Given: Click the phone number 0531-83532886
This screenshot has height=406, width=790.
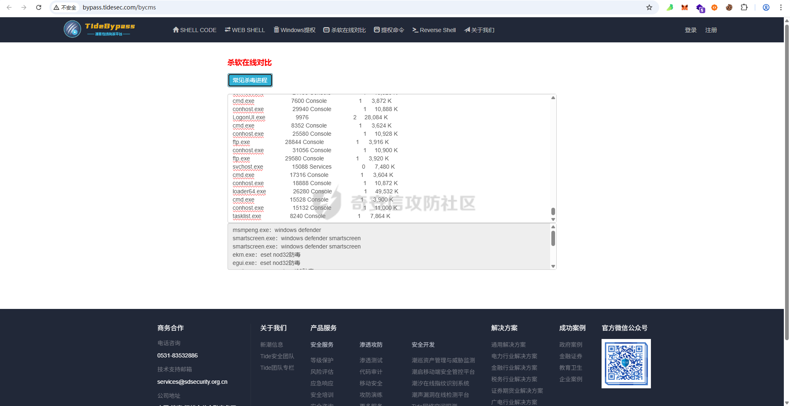Looking at the screenshot, I should (177, 355).
